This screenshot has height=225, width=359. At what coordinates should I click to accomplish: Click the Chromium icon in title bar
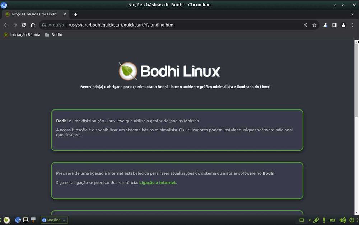click(4, 5)
